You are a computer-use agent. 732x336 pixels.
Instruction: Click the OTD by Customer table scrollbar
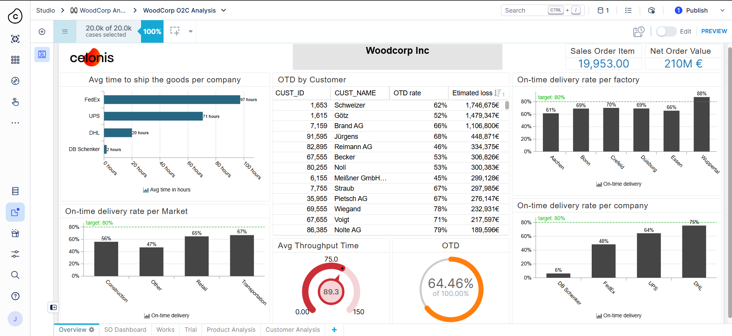pyautogui.click(x=507, y=105)
